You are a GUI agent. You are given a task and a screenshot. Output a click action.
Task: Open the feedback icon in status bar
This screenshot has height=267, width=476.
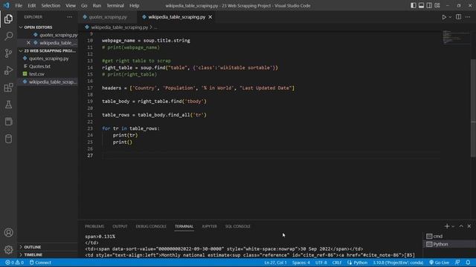click(457, 263)
